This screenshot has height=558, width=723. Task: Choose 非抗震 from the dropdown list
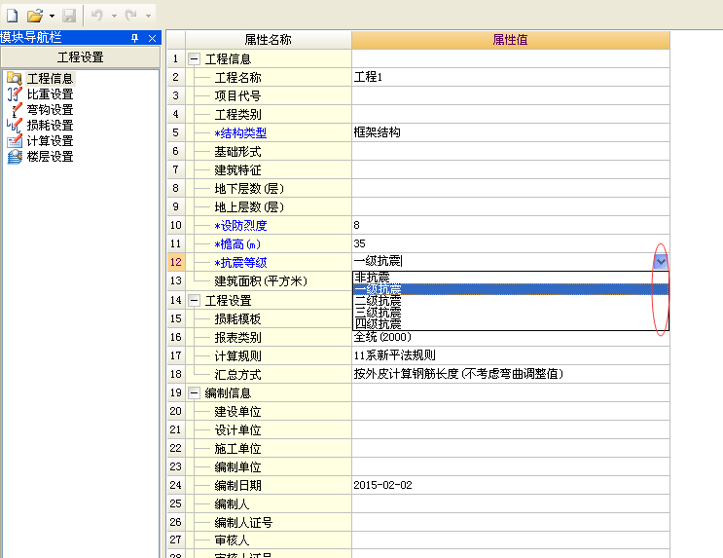click(x=511, y=278)
